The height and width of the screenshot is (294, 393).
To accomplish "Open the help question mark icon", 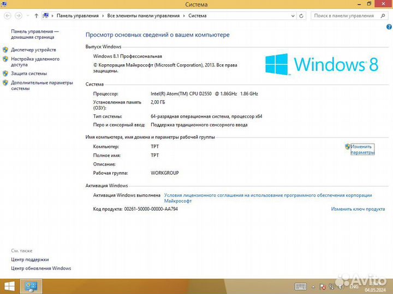I will tap(388, 26).
